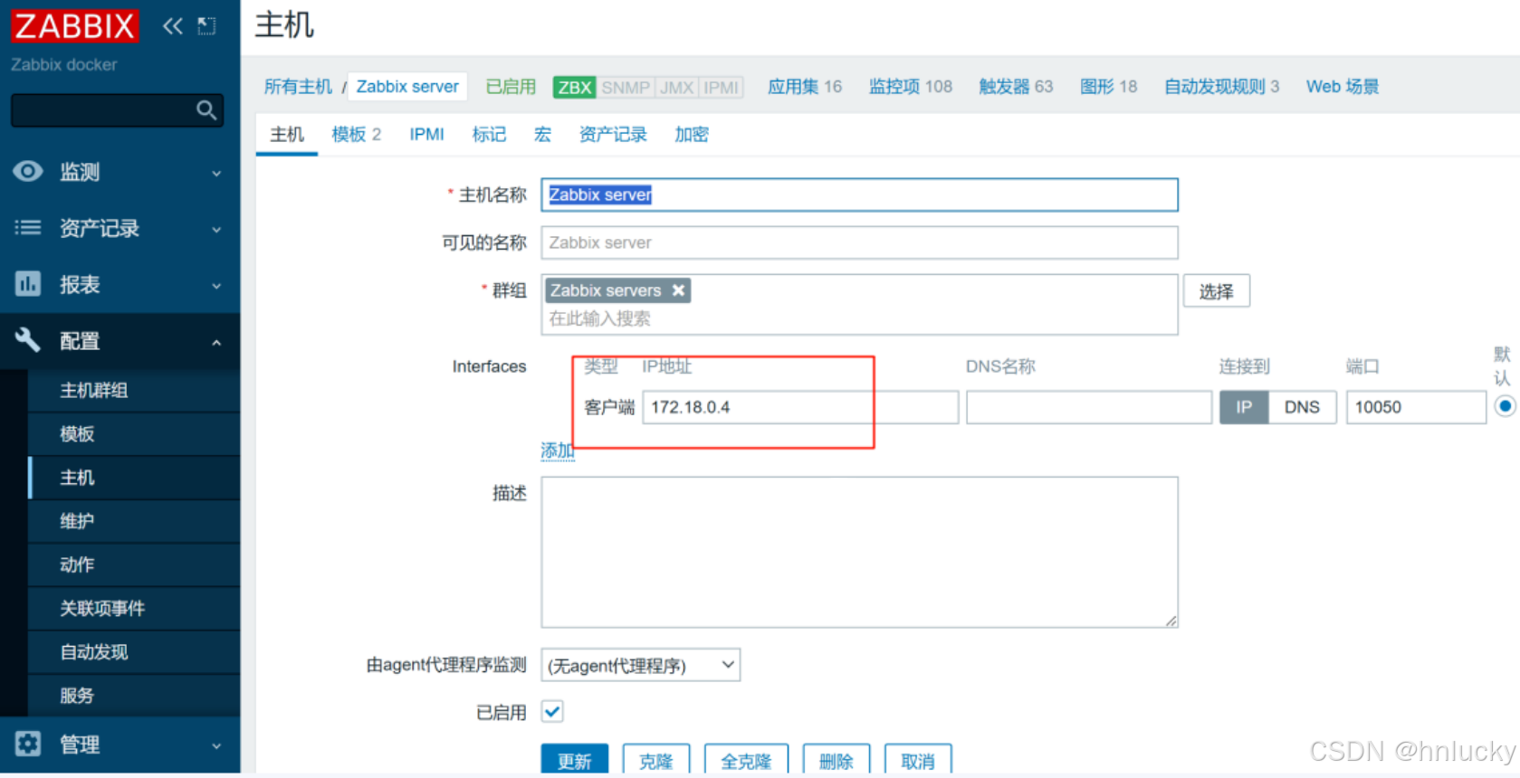Expand the 资产记录 menu chevron
This screenshot has width=1520, height=778.
point(216,230)
